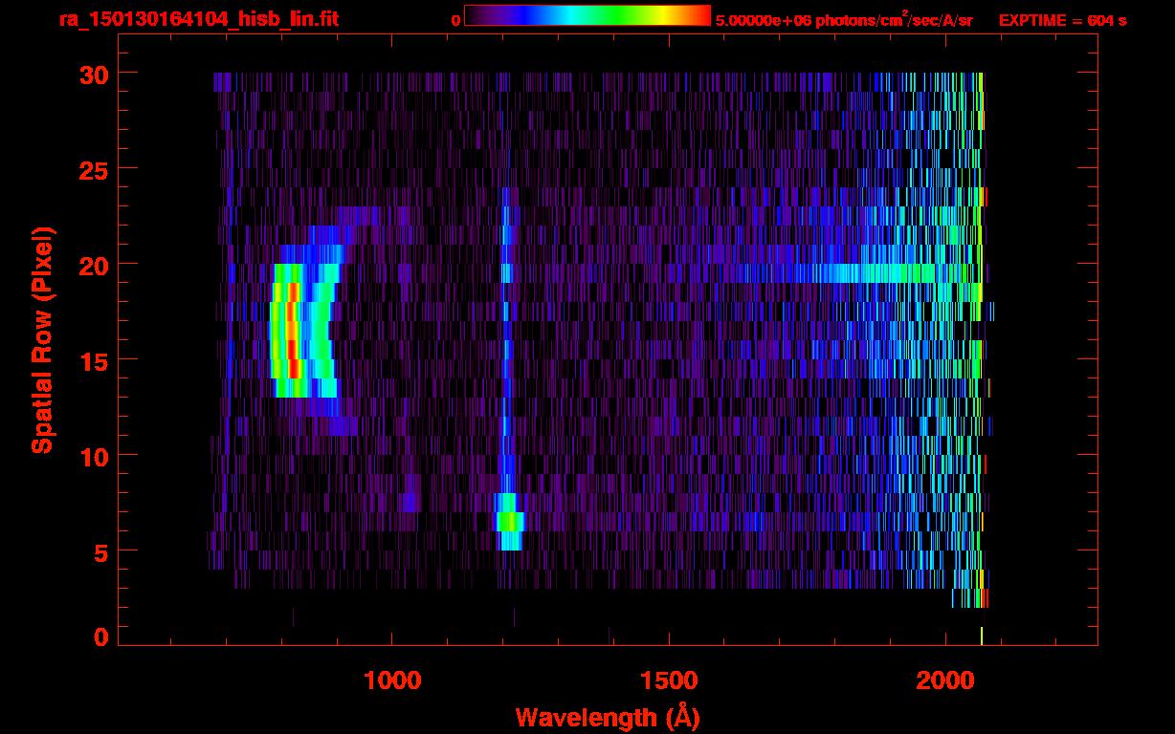Click the Spatial Row (Pixel) axis title
This screenshot has width=1175, height=734.
click(43, 339)
